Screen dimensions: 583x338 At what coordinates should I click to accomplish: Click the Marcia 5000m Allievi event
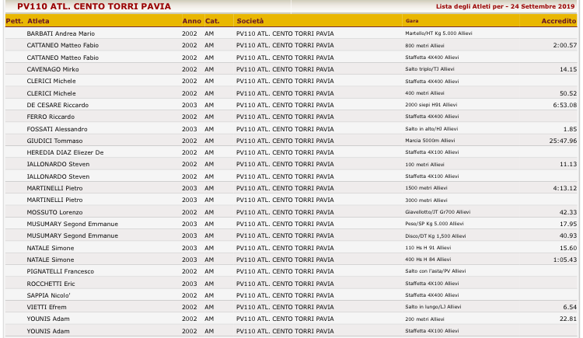pos(430,141)
